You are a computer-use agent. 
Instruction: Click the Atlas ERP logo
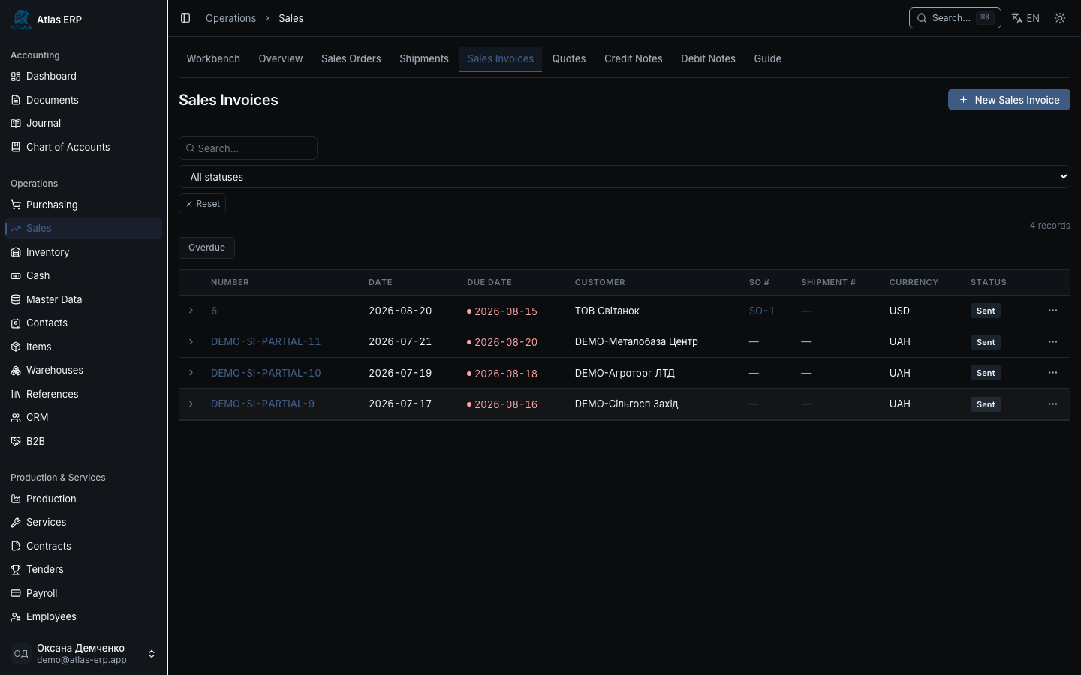point(21,19)
